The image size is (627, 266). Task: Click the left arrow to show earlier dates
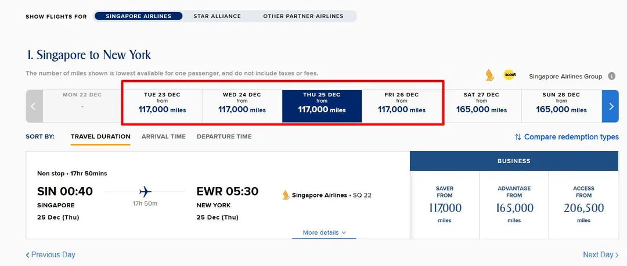34,106
